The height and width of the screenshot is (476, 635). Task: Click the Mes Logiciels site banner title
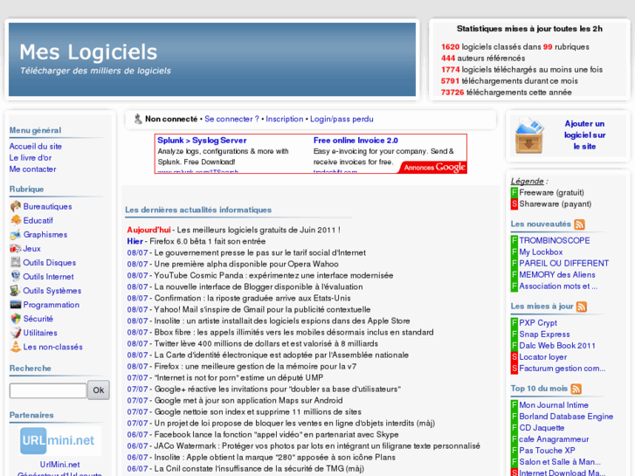click(88, 52)
